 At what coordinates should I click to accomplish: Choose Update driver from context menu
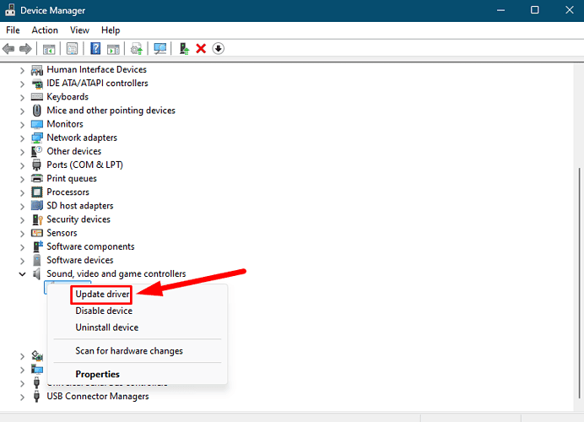click(102, 294)
